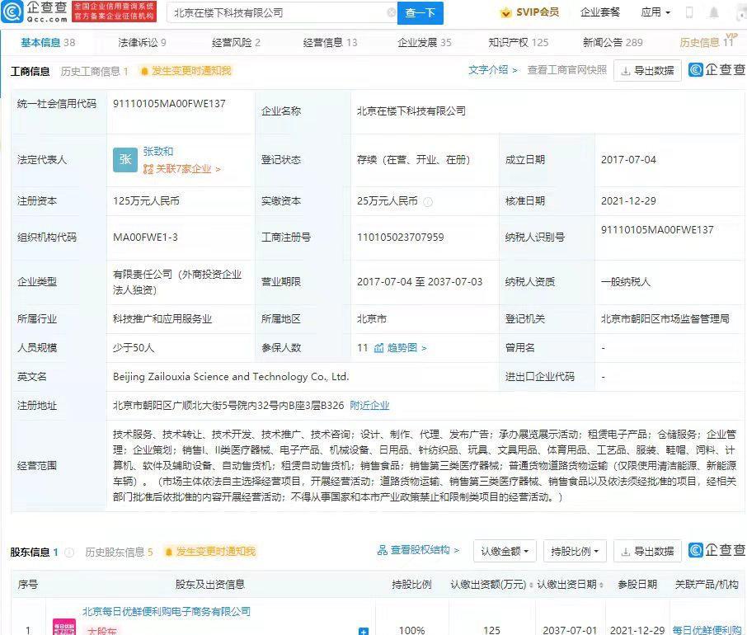The height and width of the screenshot is (635, 747).
Task: Click the trend chart icon next to 11
Action: tap(378, 348)
